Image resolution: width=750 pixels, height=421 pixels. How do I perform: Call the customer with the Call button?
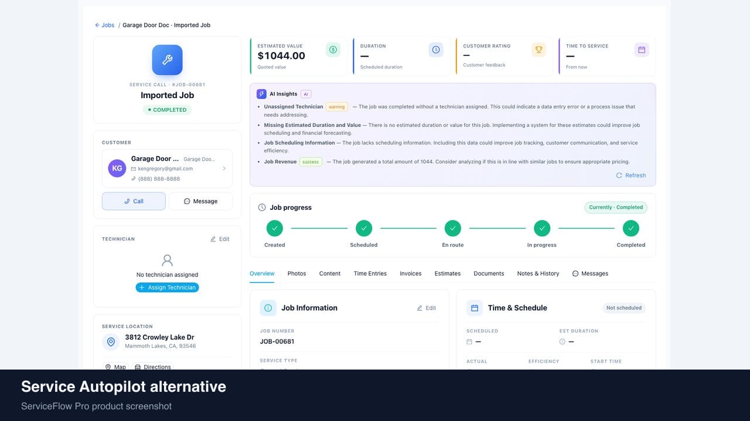tap(134, 201)
